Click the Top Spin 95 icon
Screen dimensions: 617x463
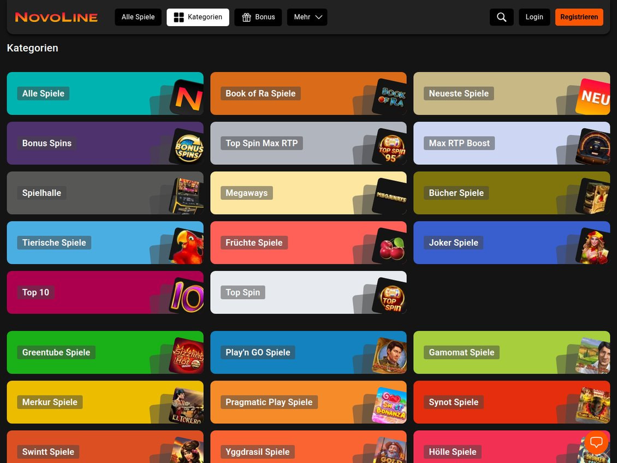(389, 146)
